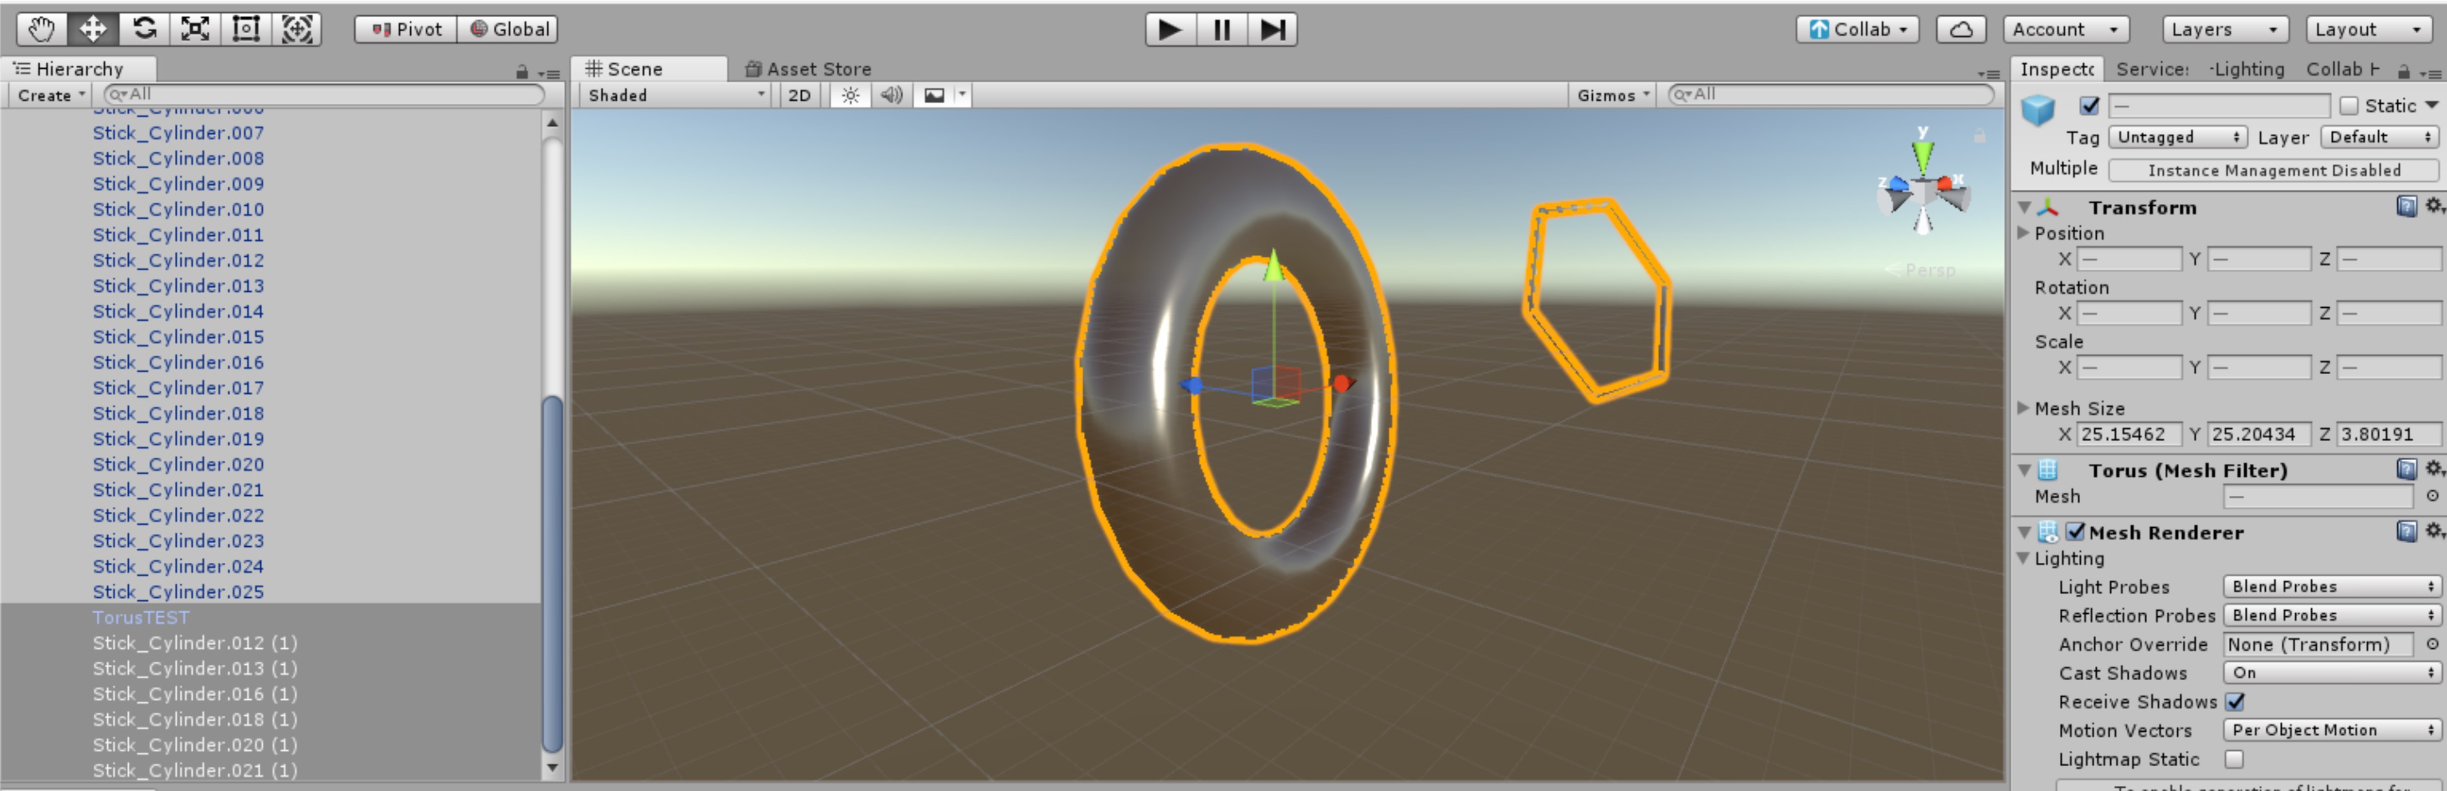Start Play mode
Viewport: 2447px width, 791px height.
pyautogui.click(x=1171, y=29)
